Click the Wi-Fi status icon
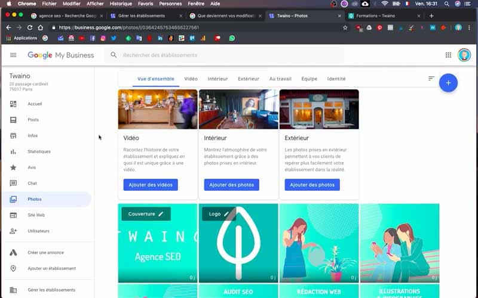This screenshot has height=298, width=478. tap(385, 4)
